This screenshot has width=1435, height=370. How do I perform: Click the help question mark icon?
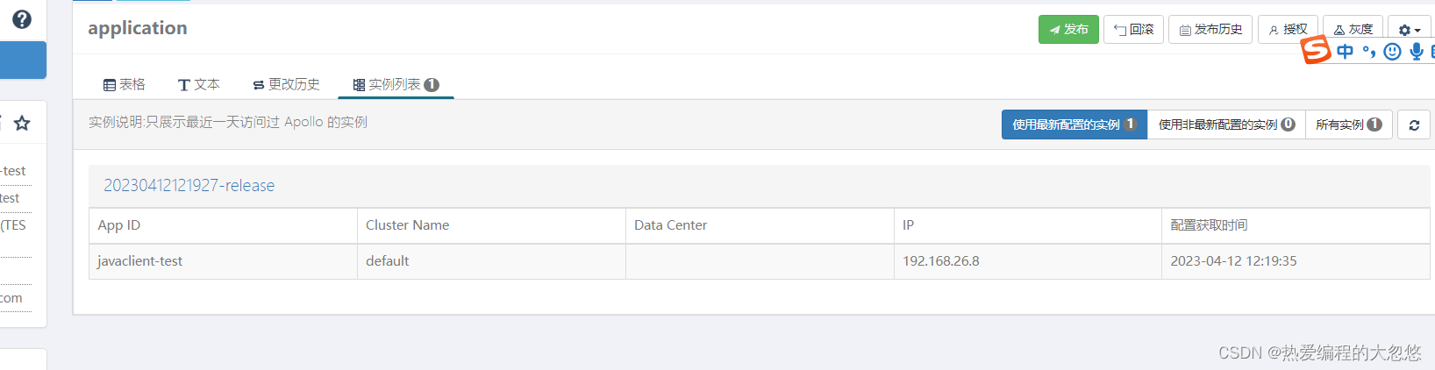[22, 19]
